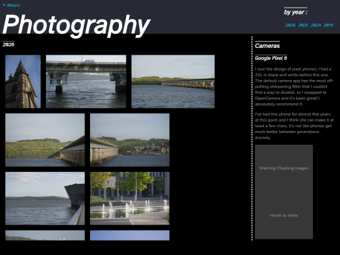Open the fountains and trees plaza photo
340x255 pixels.
[130, 198]
